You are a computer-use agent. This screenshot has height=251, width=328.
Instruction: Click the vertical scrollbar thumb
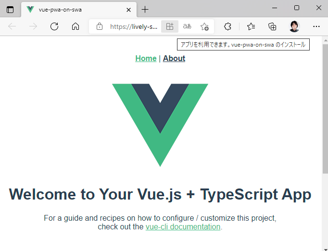[x=325, y=109]
